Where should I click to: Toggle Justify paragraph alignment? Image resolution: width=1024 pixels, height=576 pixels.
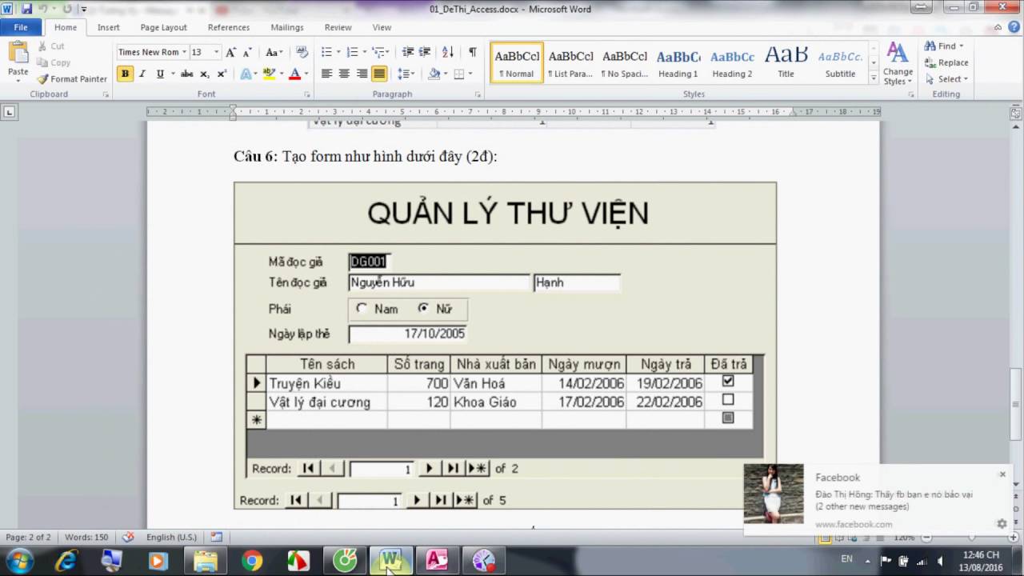click(x=379, y=74)
